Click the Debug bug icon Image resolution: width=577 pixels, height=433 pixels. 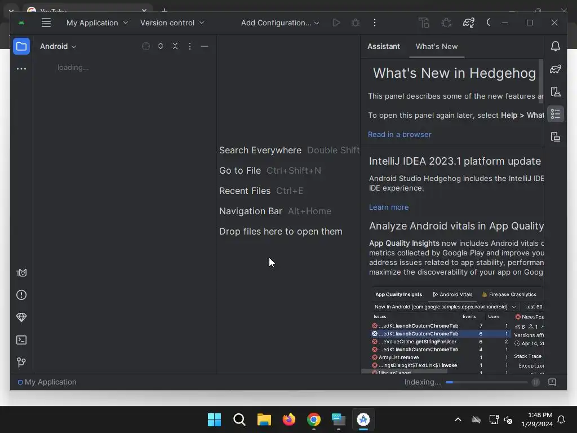[x=356, y=23]
